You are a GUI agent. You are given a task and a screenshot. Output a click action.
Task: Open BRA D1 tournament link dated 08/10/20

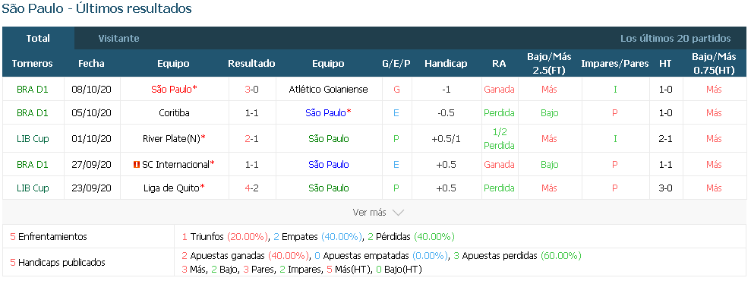[x=33, y=90]
